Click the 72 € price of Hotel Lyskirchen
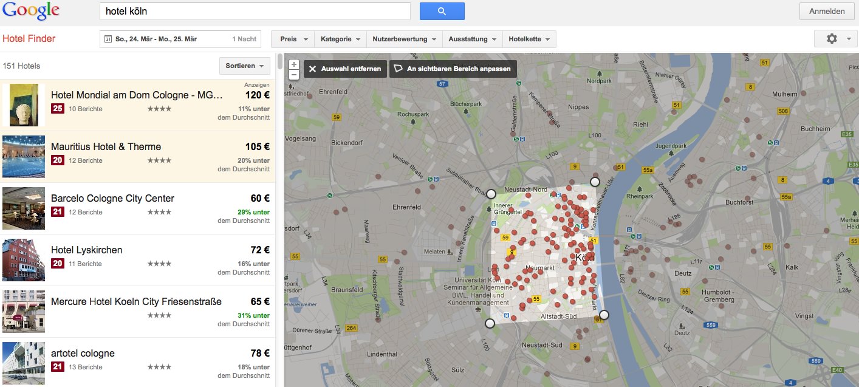 click(260, 250)
